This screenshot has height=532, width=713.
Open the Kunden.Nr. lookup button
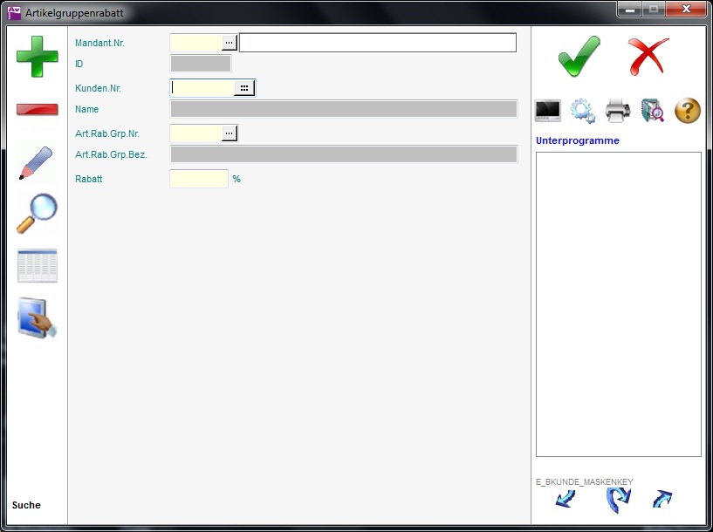244,87
